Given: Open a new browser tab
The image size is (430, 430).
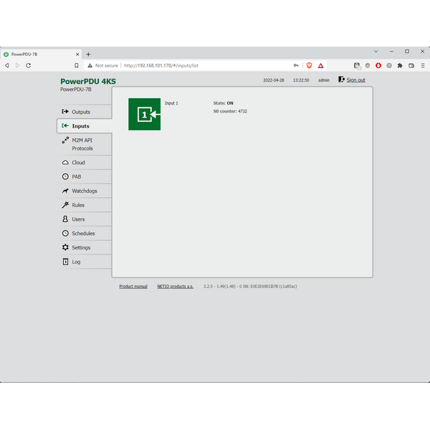Looking at the screenshot, I should tap(88, 54).
